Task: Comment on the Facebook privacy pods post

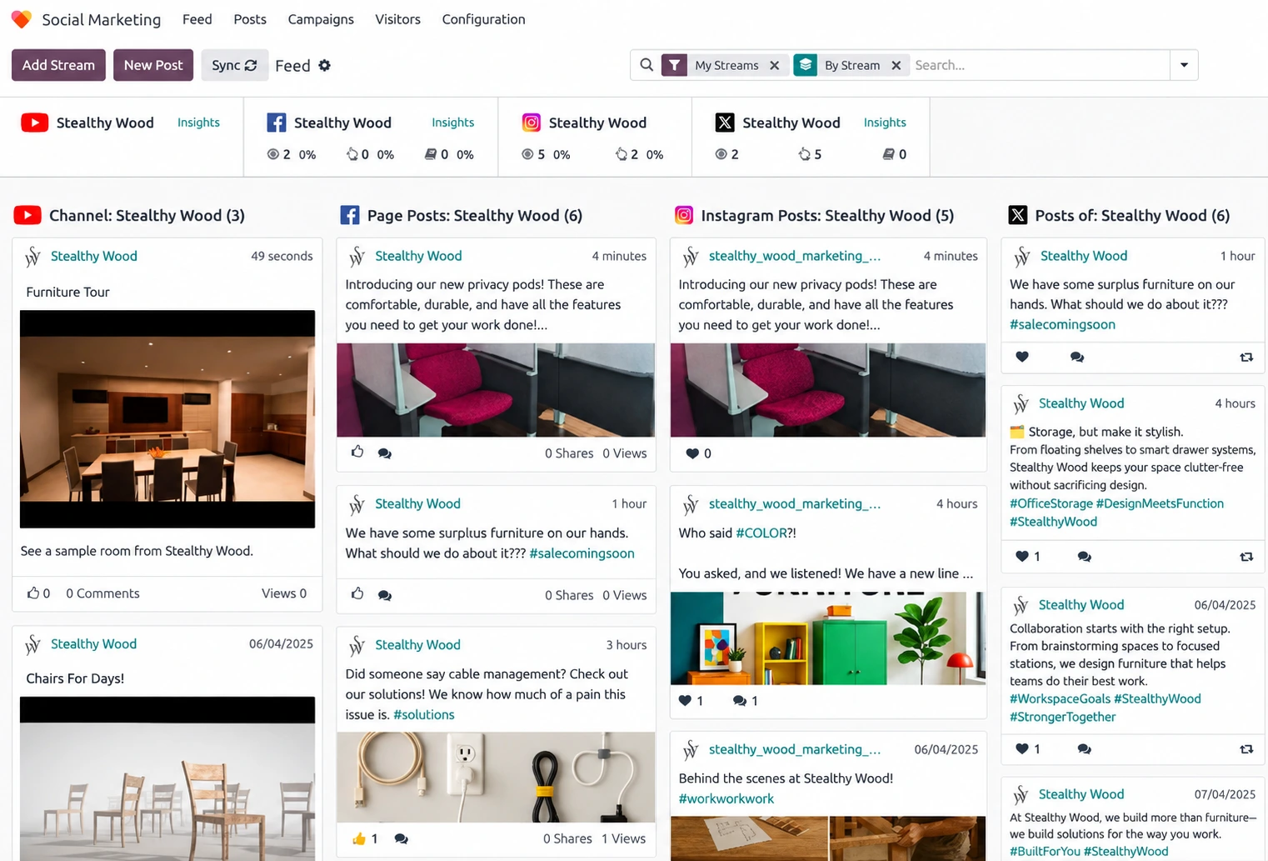Action: coord(385,453)
